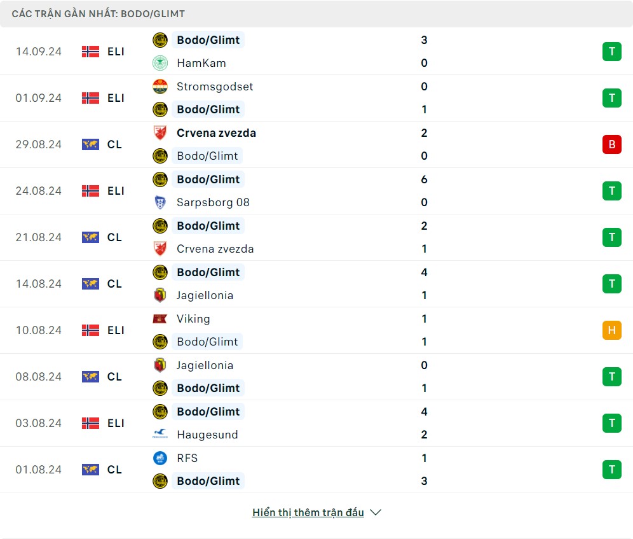Click ELI league label for 01.09.24 match
Image resolution: width=633 pixels, height=539 pixels.
point(116,98)
